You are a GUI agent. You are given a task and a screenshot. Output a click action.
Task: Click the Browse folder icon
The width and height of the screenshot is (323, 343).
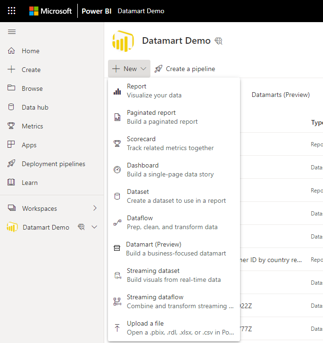pyautogui.click(x=12, y=88)
